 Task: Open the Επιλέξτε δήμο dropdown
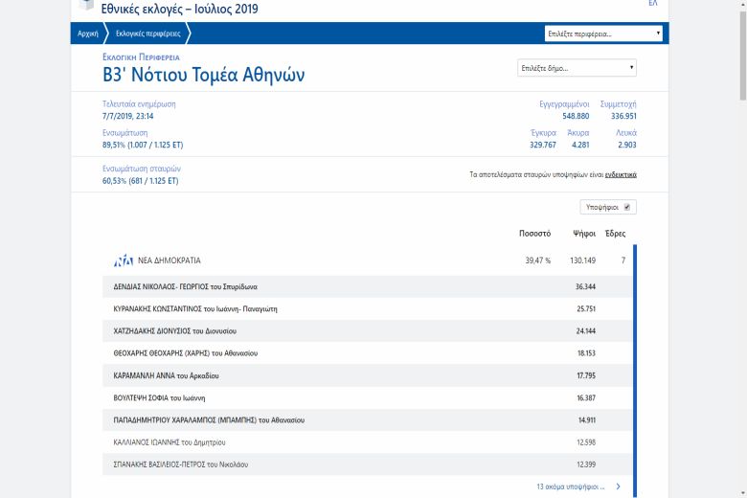pyautogui.click(x=577, y=68)
